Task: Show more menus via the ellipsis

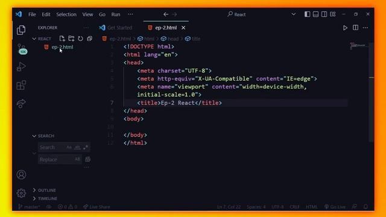Action: [x=130, y=14]
